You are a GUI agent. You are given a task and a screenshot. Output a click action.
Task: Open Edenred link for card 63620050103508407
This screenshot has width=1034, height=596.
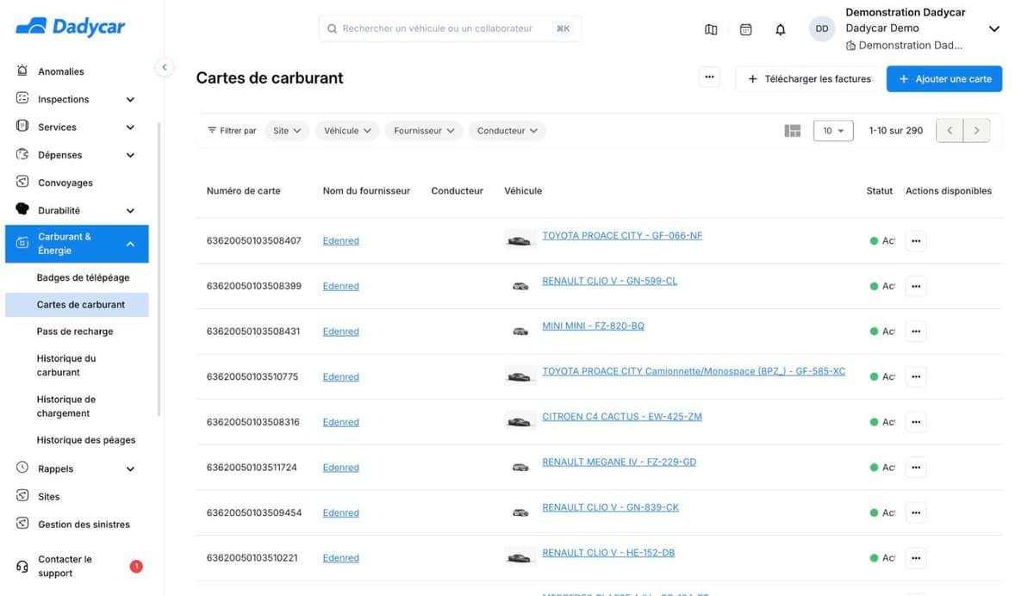click(x=340, y=241)
